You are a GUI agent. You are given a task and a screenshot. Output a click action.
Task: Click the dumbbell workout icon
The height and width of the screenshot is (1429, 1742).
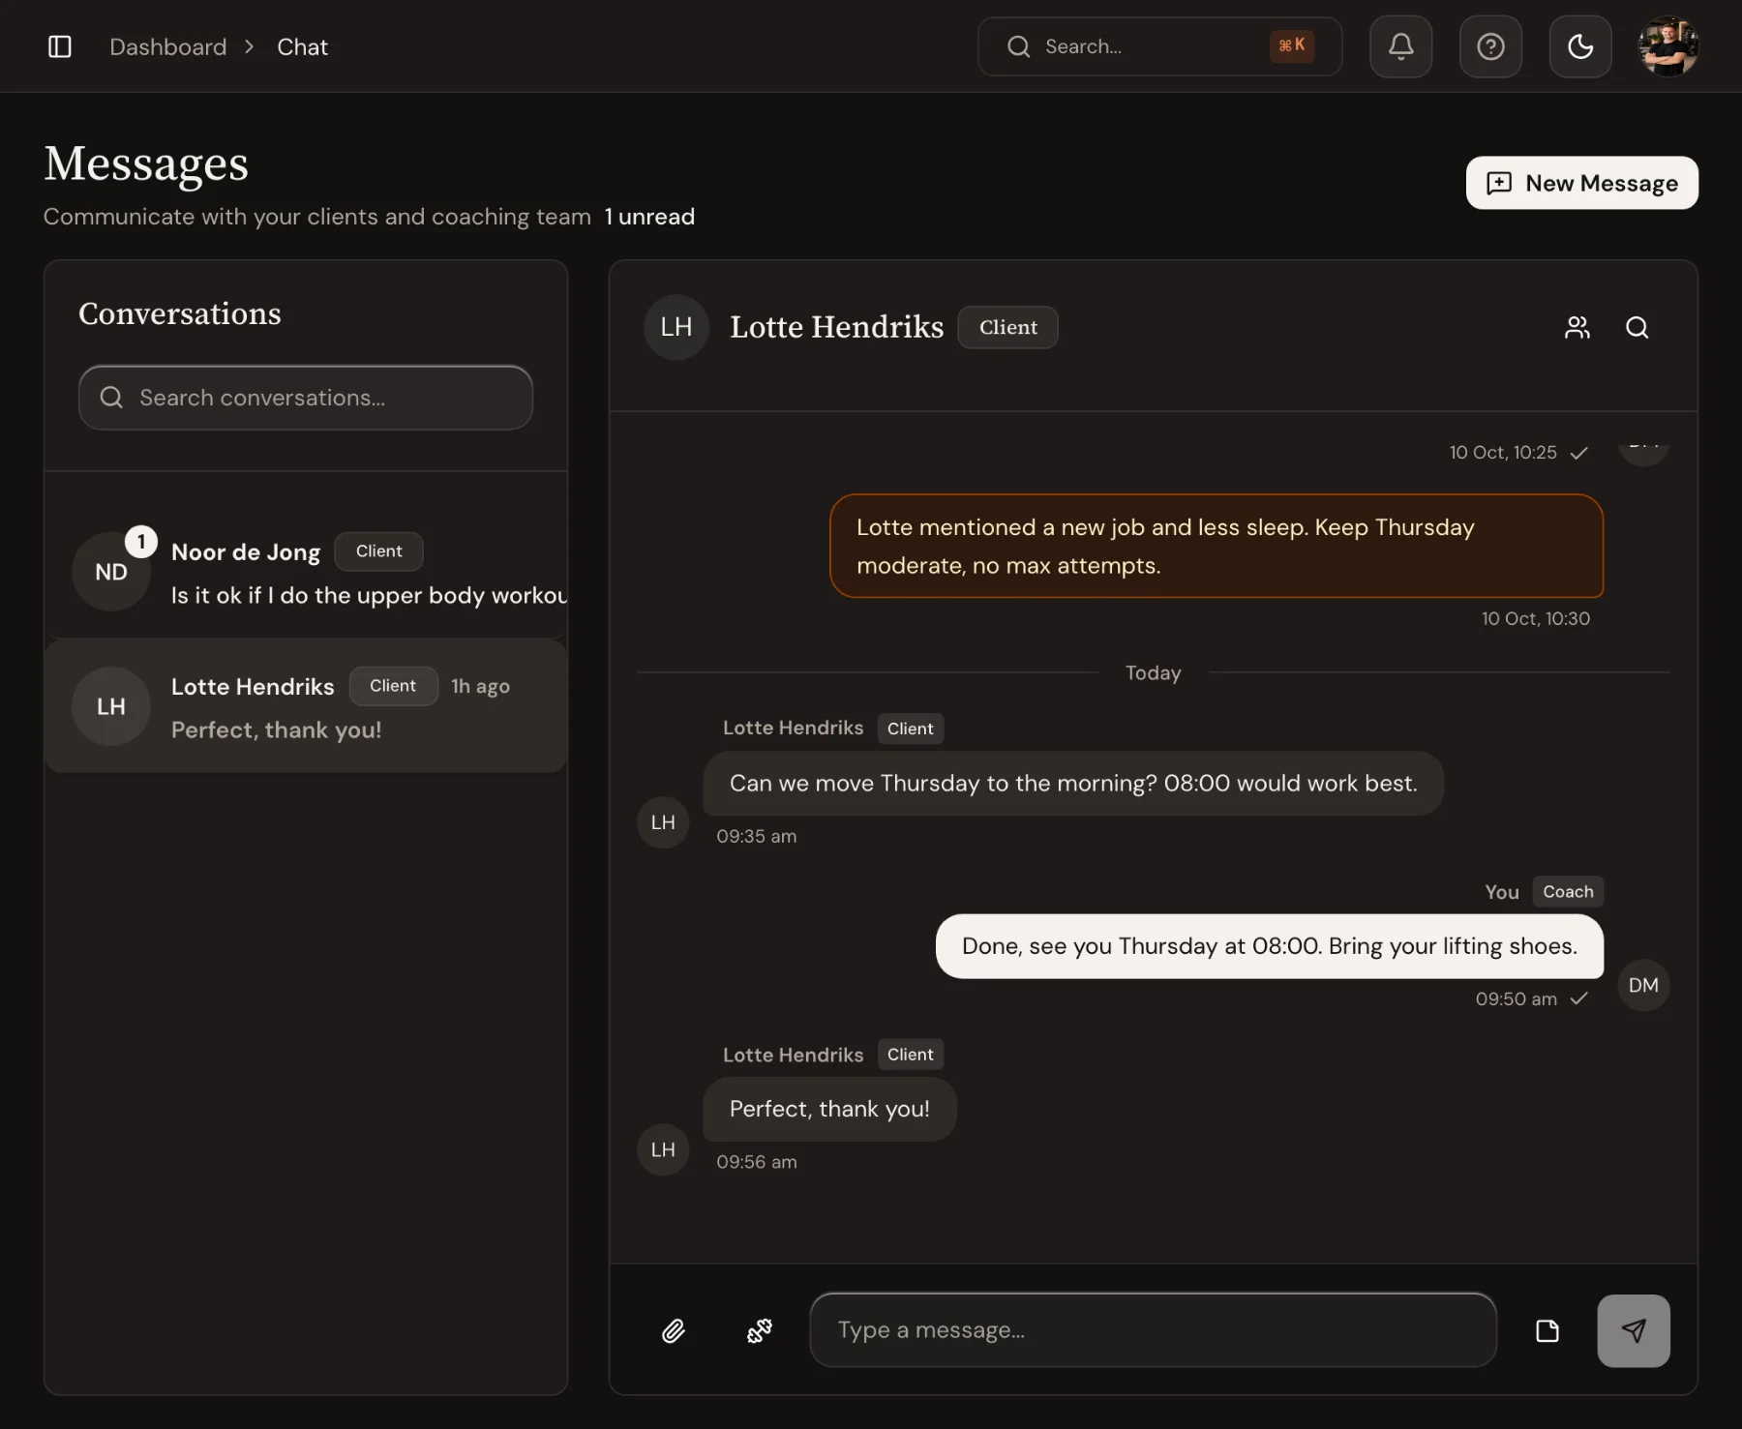click(x=760, y=1331)
